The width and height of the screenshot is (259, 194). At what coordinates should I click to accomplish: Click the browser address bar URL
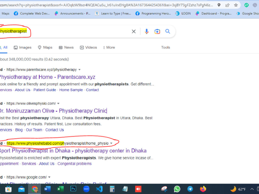point(106,5)
